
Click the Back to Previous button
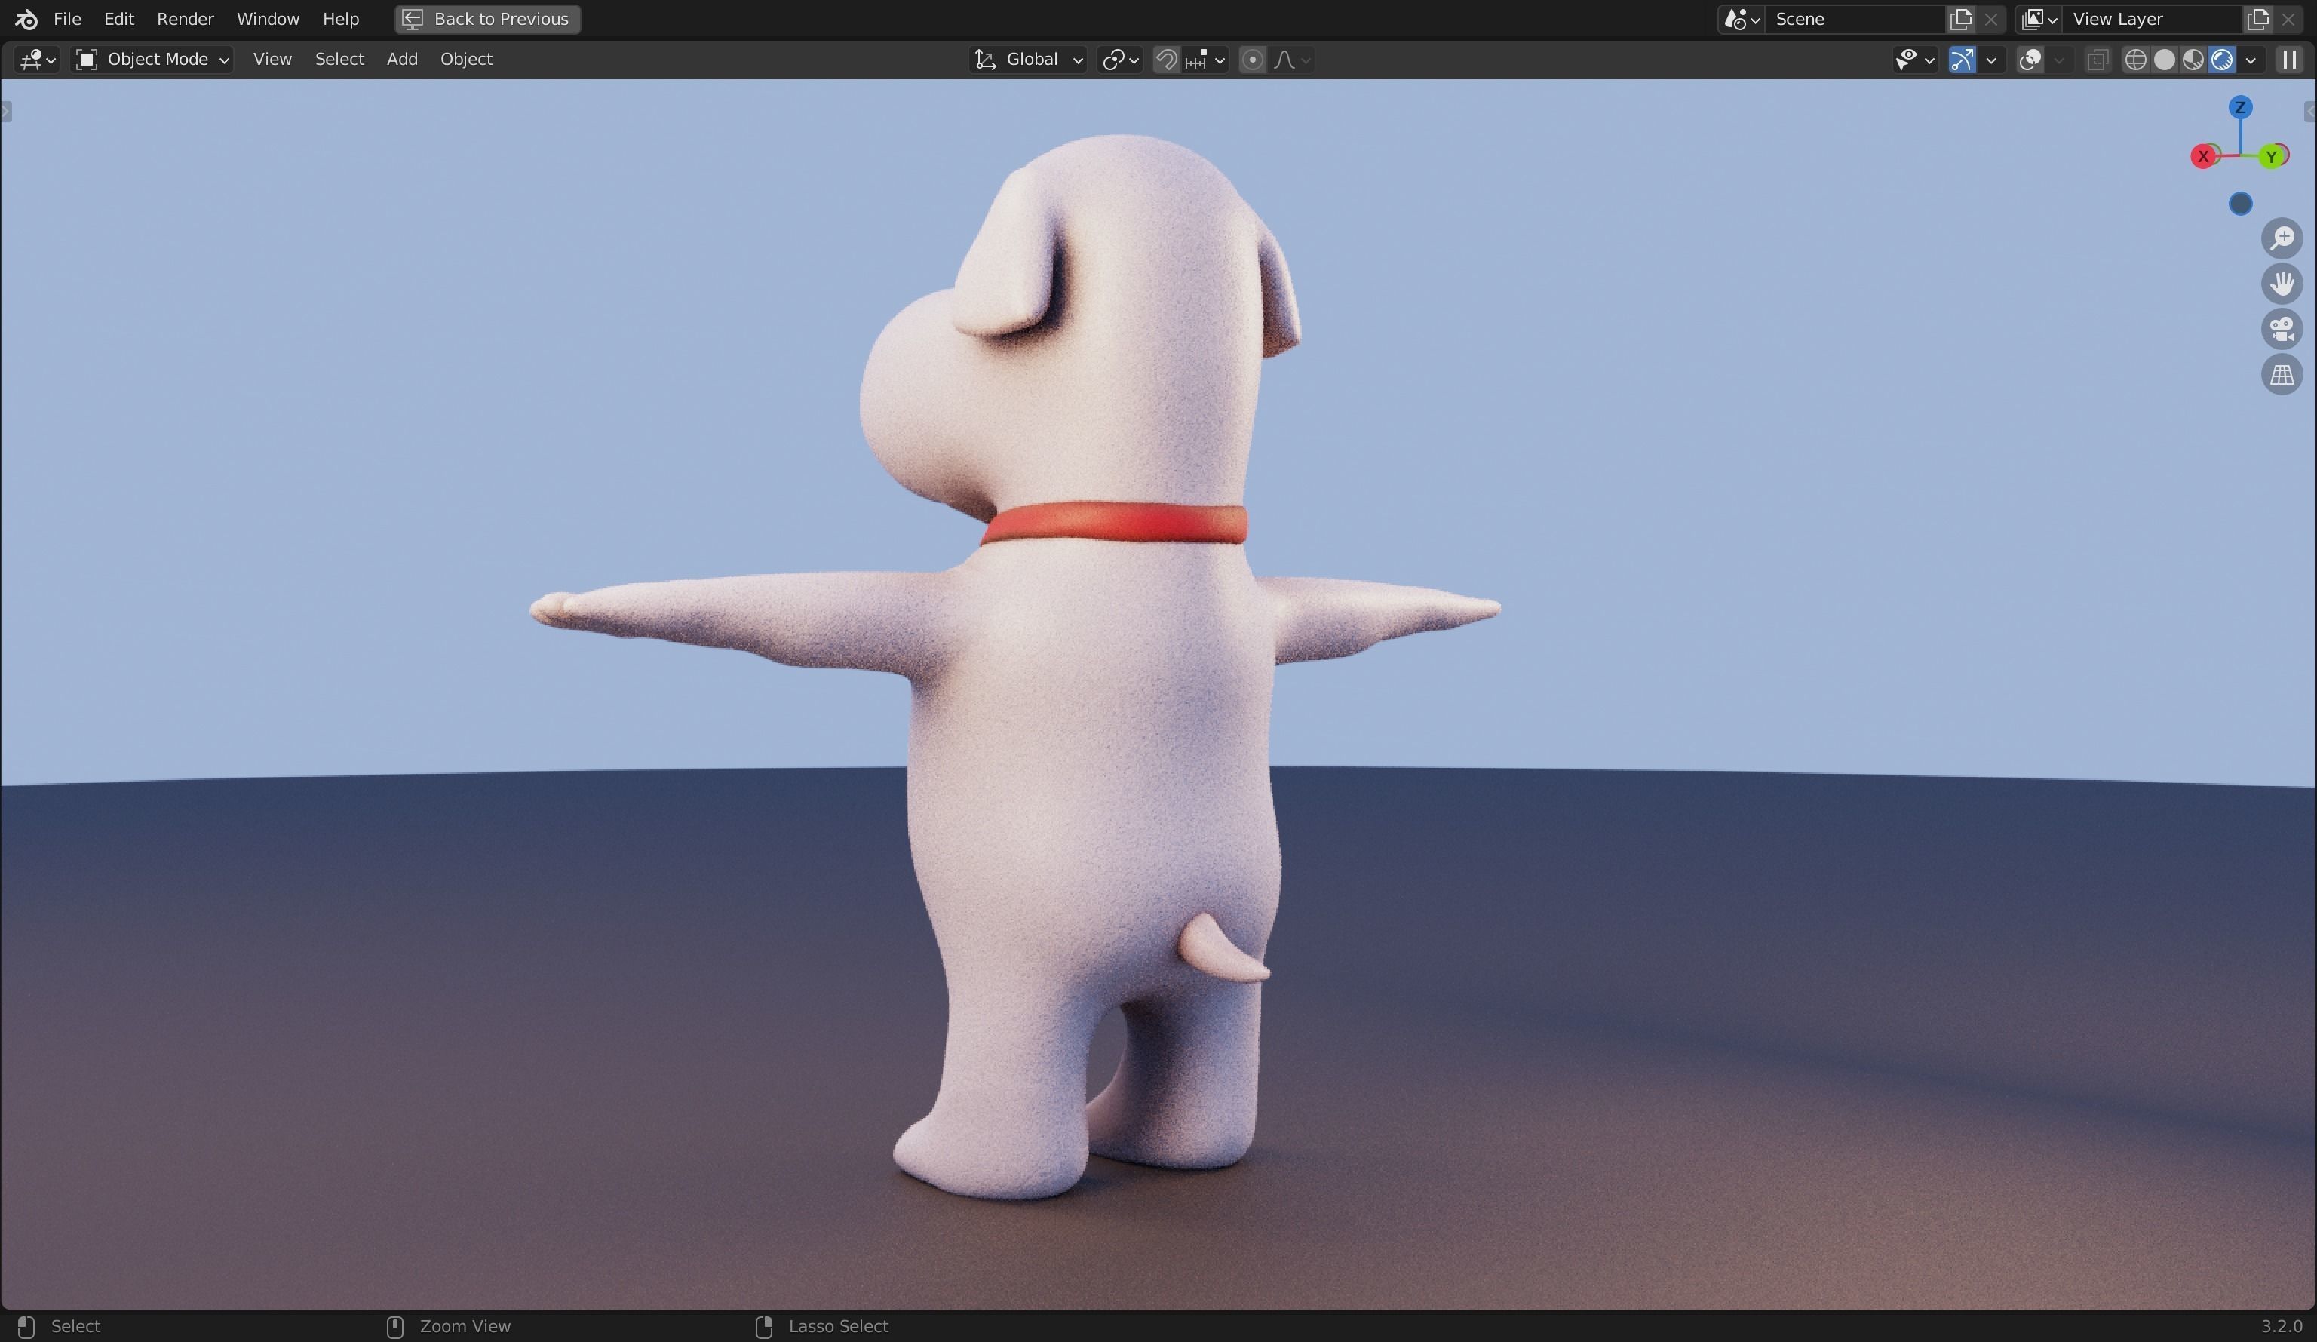[x=487, y=18]
